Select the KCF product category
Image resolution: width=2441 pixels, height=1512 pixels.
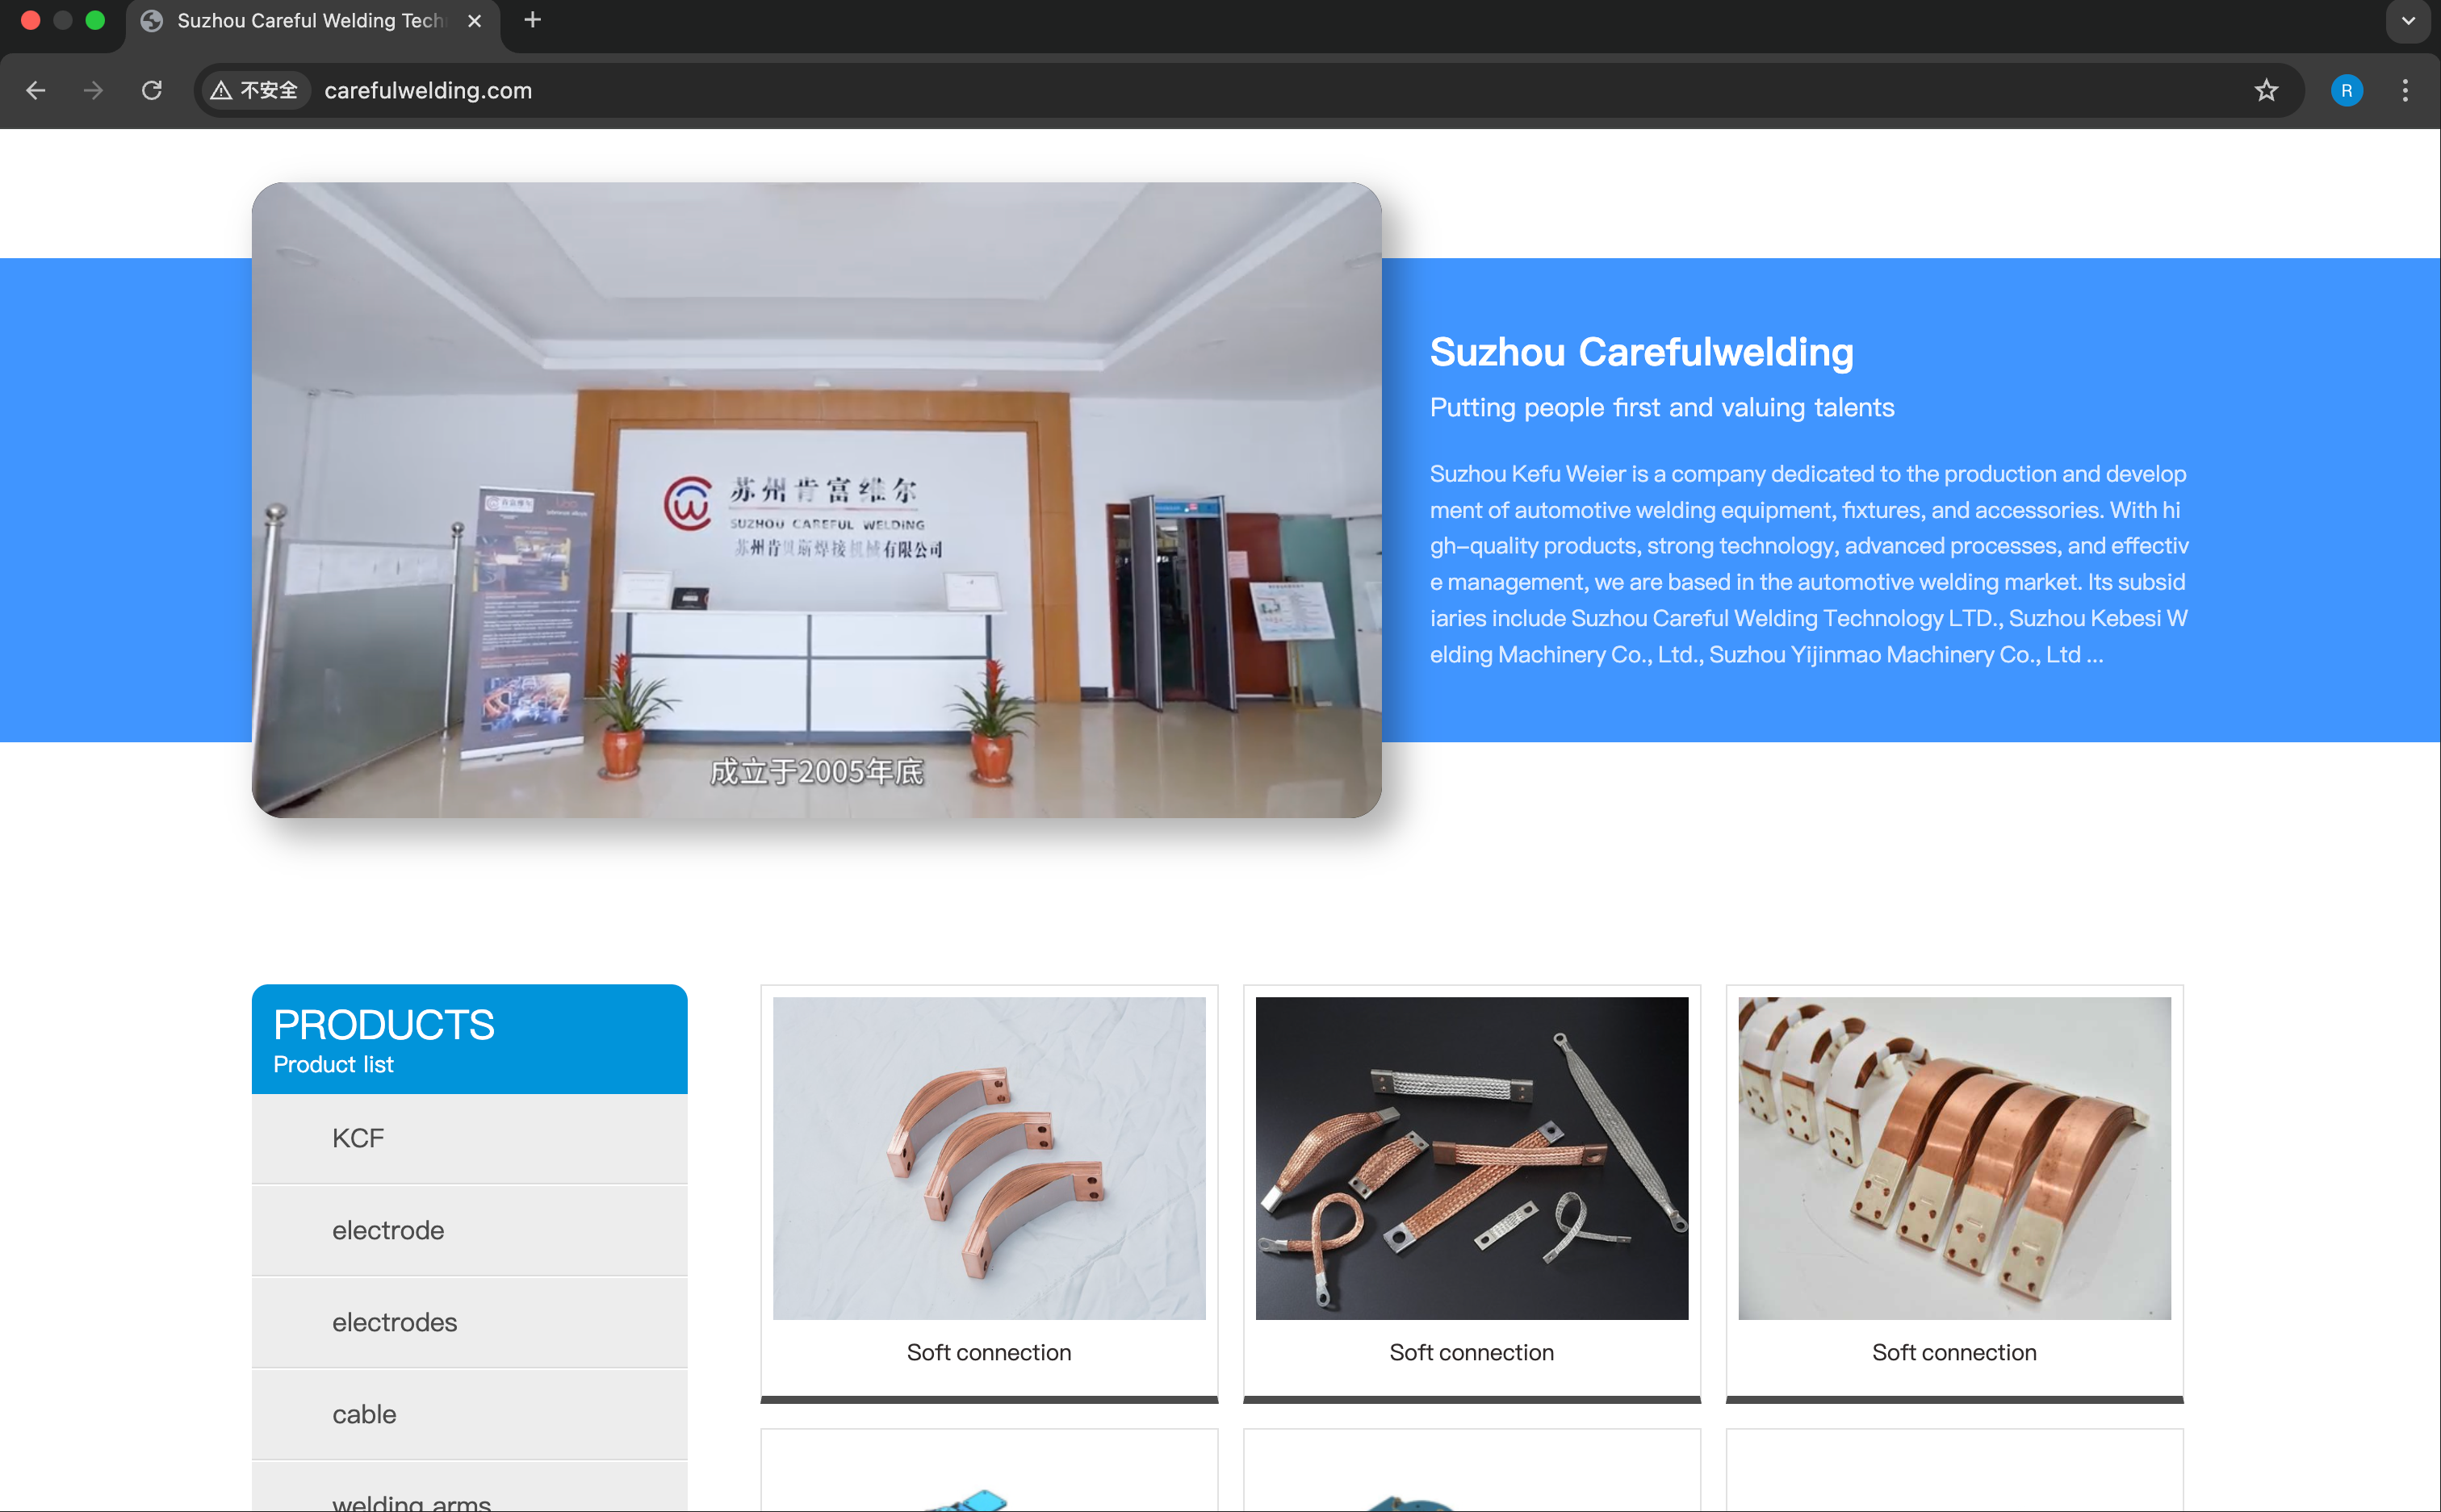click(x=469, y=1138)
